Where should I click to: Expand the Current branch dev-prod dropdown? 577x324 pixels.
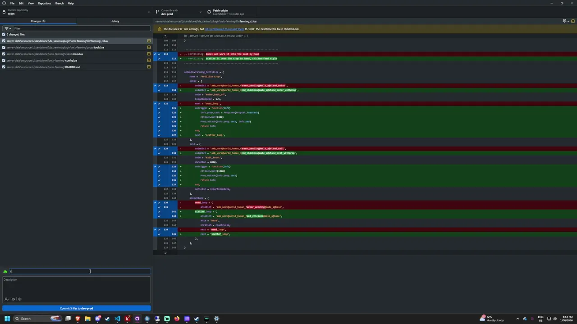179,12
